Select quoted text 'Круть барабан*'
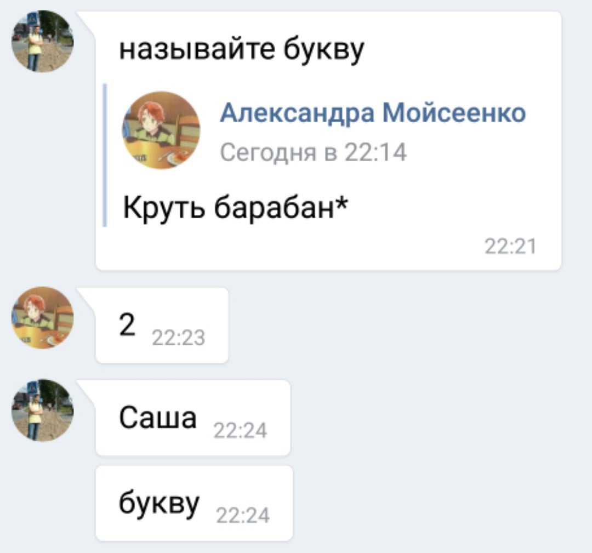The height and width of the screenshot is (553, 592). coord(235,208)
